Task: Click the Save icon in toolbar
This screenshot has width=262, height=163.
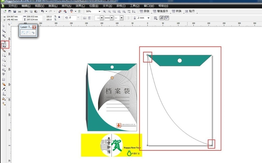Action: click(14, 12)
